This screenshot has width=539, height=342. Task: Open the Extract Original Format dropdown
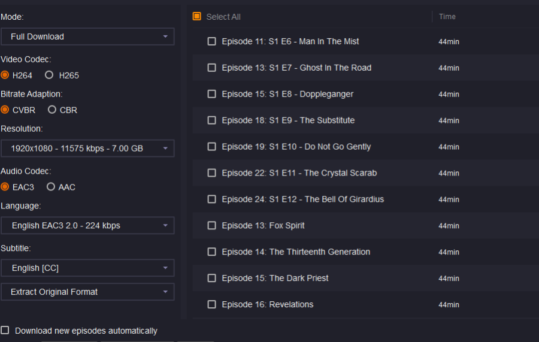click(x=87, y=292)
